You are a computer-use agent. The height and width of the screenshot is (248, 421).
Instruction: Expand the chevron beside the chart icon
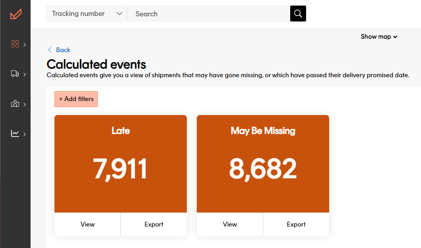(25, 134)
